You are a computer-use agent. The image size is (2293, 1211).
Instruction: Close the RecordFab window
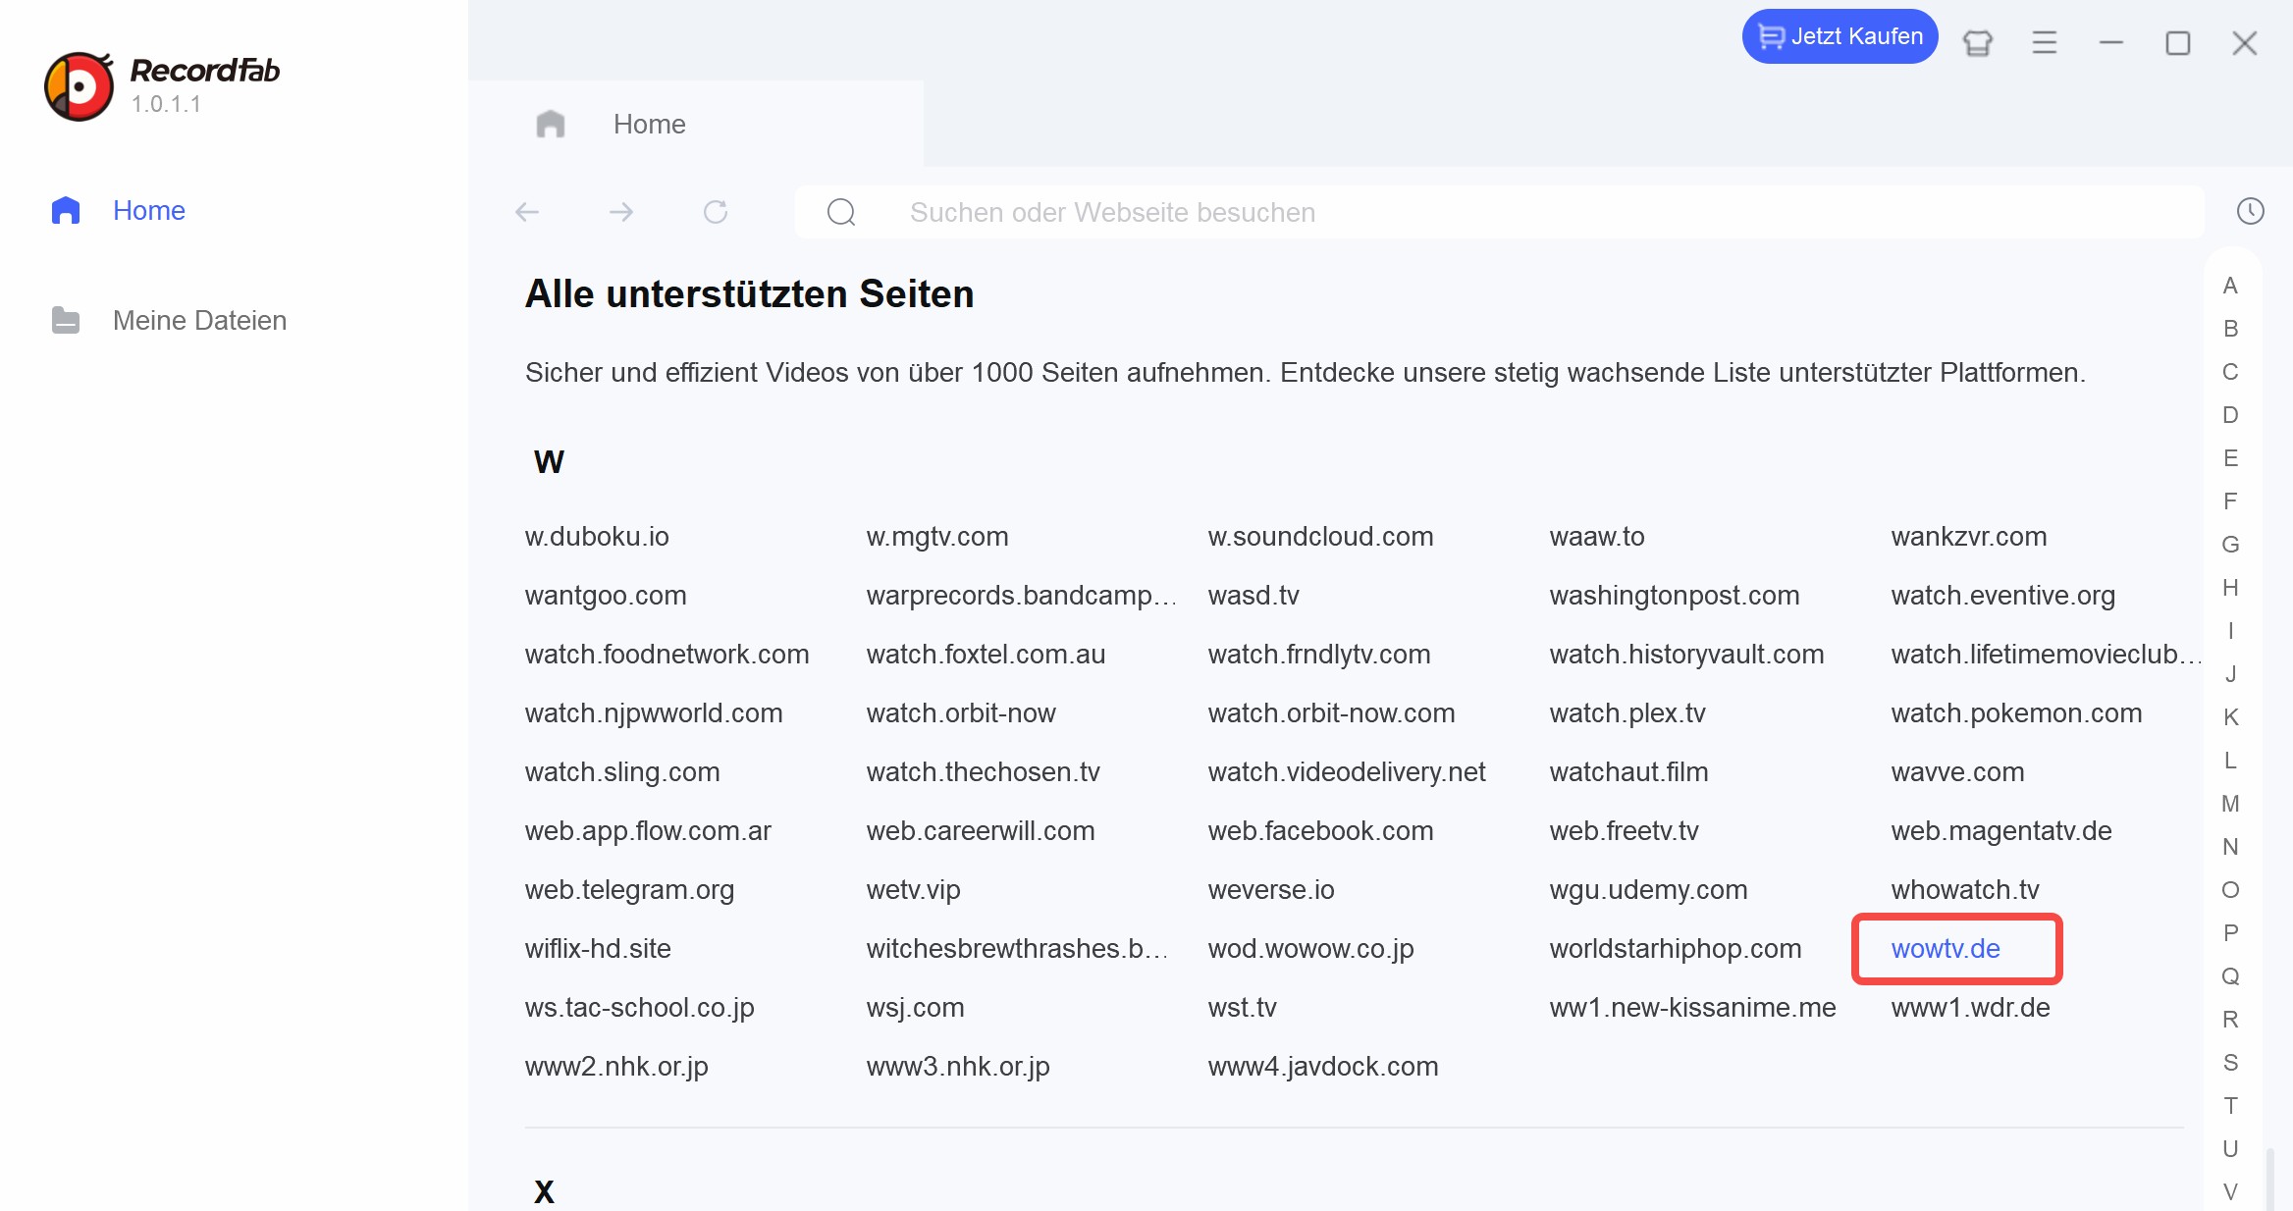click(2245, 43)
